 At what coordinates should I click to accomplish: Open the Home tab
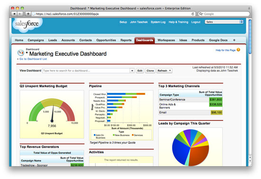click(x=19, y=40)
